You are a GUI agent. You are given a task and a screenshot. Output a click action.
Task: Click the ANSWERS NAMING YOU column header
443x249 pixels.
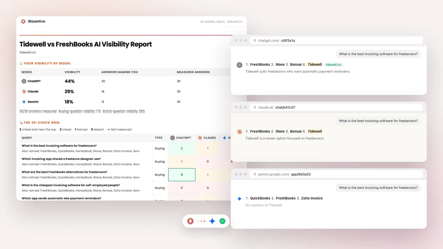pos(120,72)
